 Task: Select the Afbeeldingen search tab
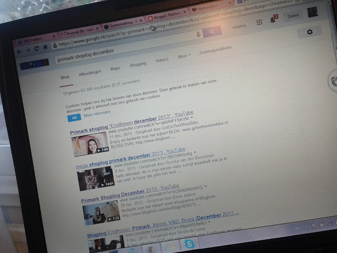pyautogui.click(x=90, y=73)
